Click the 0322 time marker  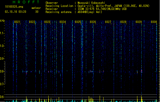click(32, 22)
